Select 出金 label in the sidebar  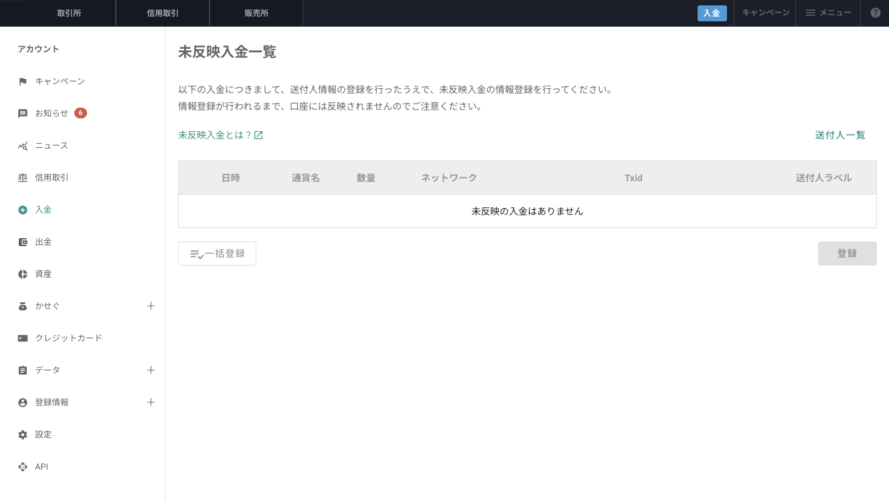[x=43, y=242]
